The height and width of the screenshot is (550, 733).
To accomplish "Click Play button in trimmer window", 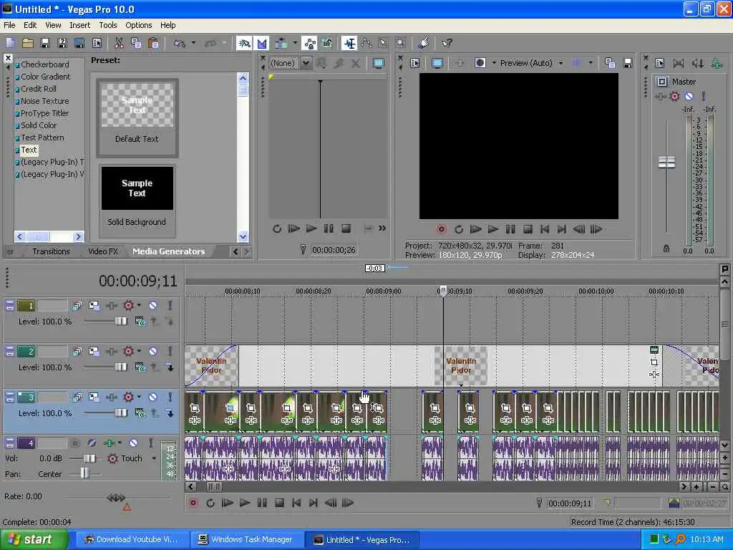I will point(311,228).
